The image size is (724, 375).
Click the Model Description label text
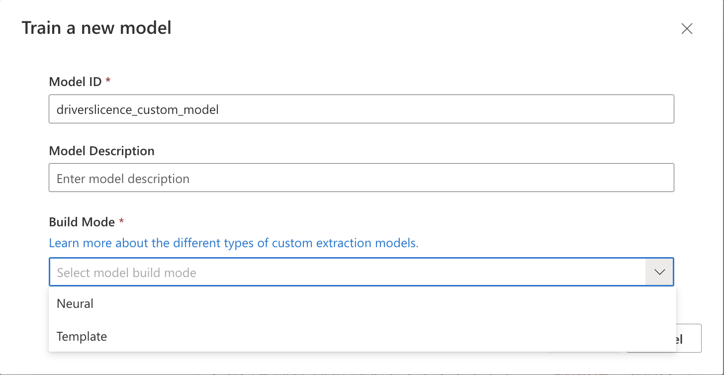pyautogui.click(x=101, y=151)
